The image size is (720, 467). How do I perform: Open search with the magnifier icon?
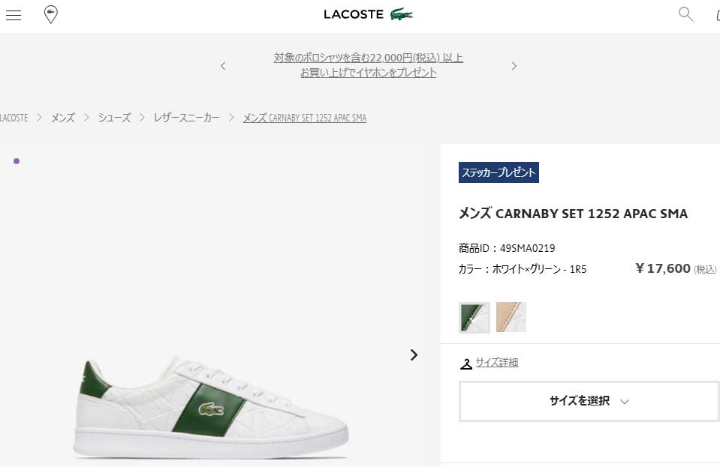685,14
